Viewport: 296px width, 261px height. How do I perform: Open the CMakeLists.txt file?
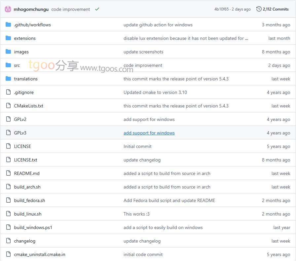(x=28, y=106)
